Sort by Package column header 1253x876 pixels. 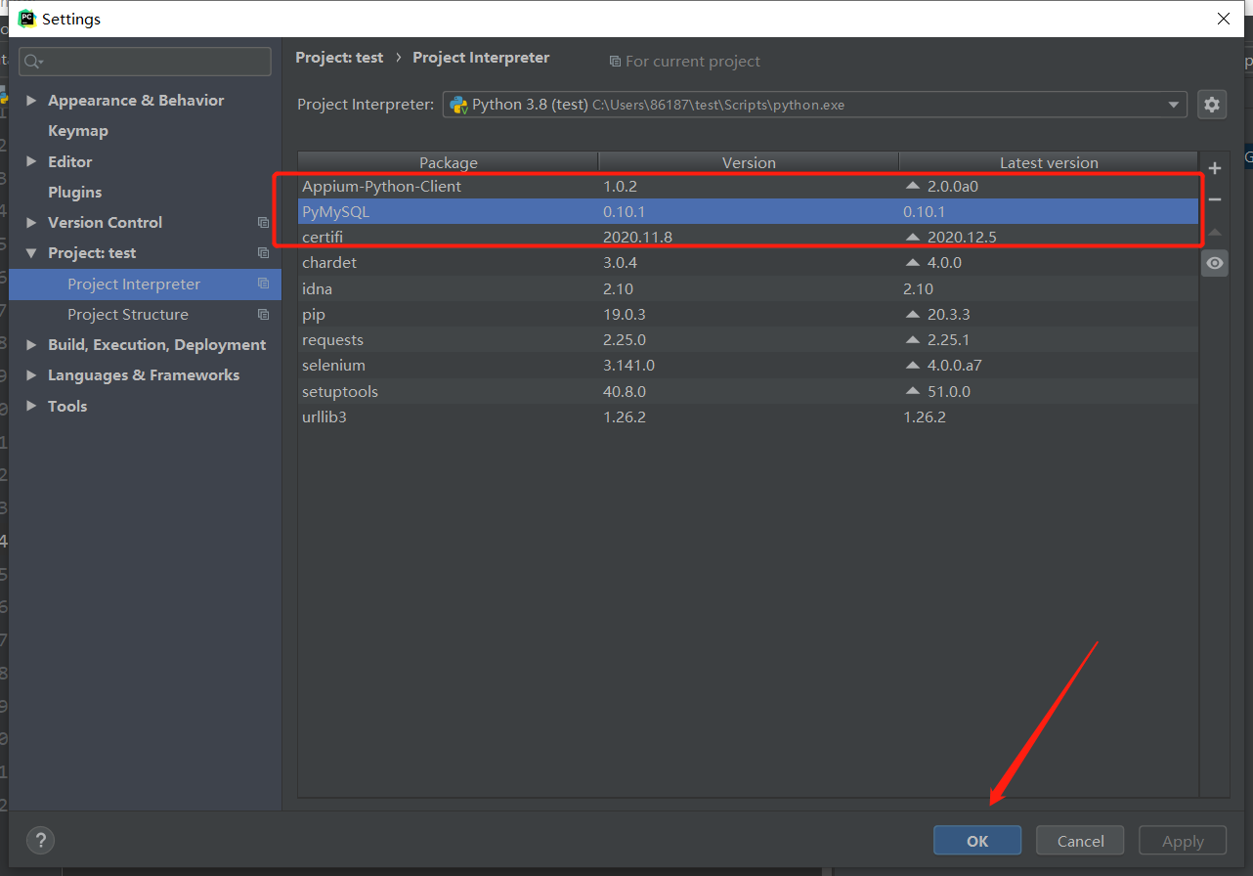449,163
